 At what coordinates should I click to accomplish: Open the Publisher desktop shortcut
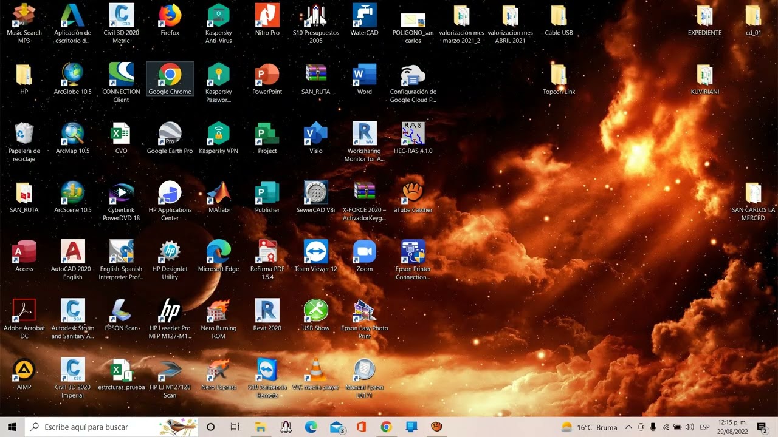[267, 197]
